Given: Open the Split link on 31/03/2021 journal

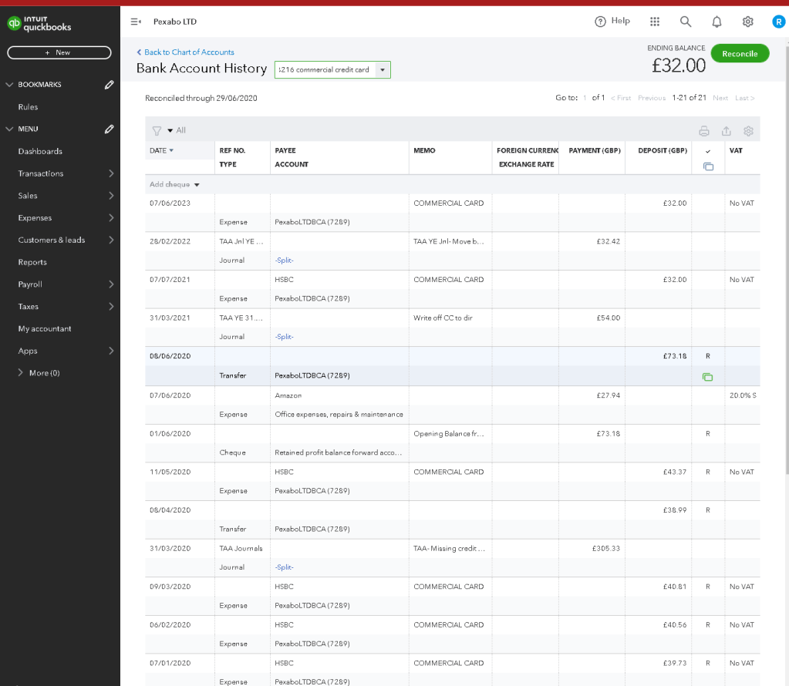Looking at the screenshot, I should 285,337.
